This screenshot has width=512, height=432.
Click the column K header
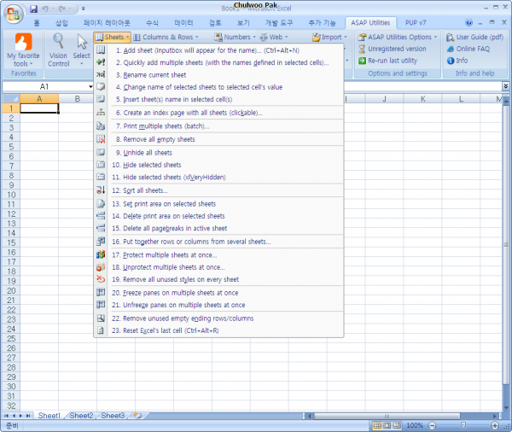coord(423,98)
